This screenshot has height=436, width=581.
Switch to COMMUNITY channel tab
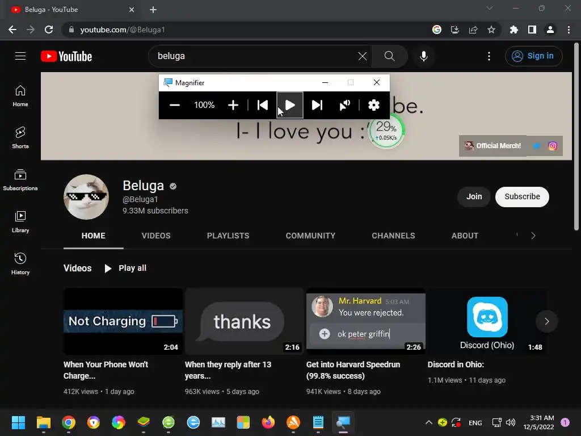pos(310,236)
